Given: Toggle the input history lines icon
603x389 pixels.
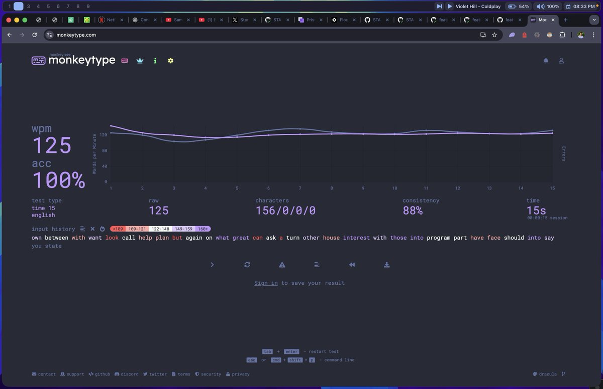Looking at the screenshot, I should (83, 229).
